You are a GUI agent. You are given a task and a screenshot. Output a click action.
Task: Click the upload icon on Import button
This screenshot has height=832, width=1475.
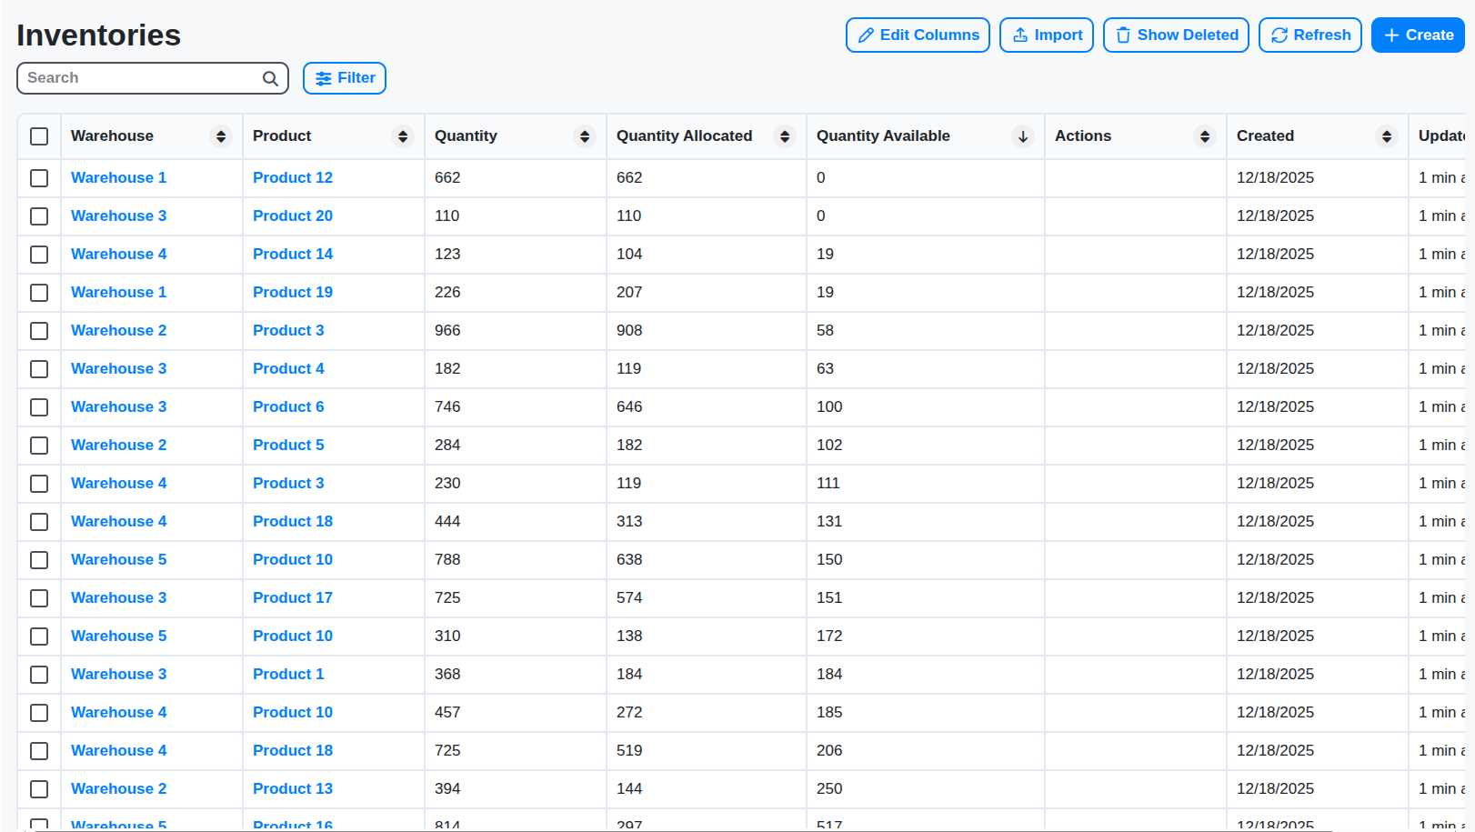1021,35
